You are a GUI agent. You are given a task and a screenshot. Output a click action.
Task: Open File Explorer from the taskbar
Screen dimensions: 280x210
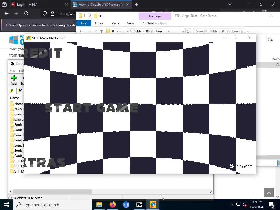pyautogui.click(x=99, y=205)
